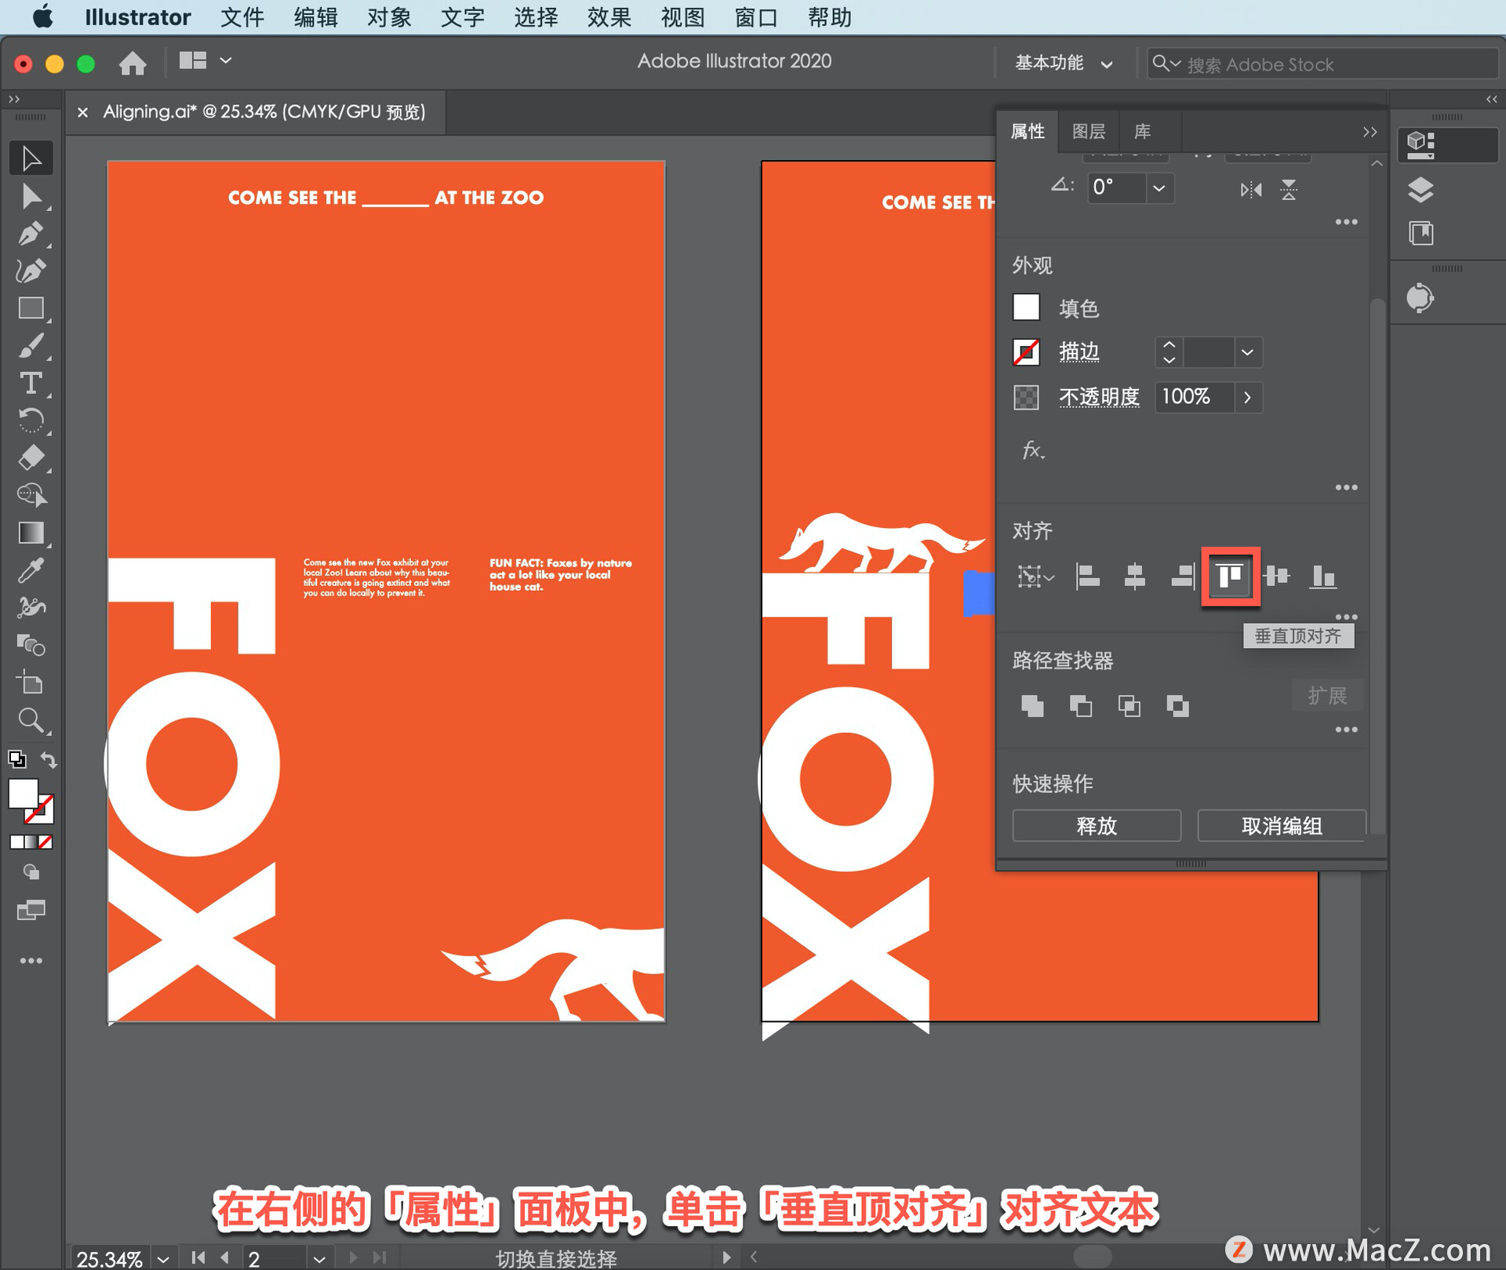Flip selection horizontally icon

(1251, 190)
